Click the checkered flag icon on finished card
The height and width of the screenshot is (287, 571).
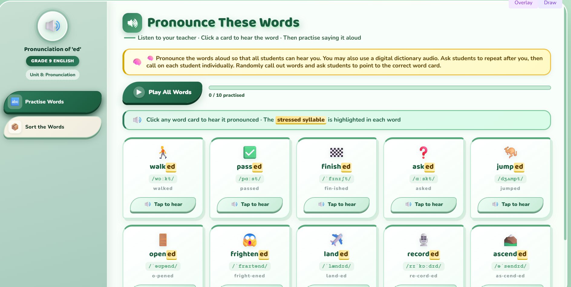click(336, 152)
